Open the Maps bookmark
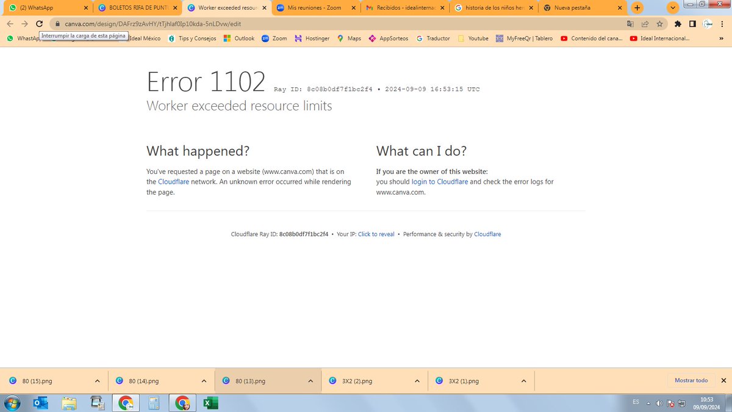732x412 pixels. 349,38
